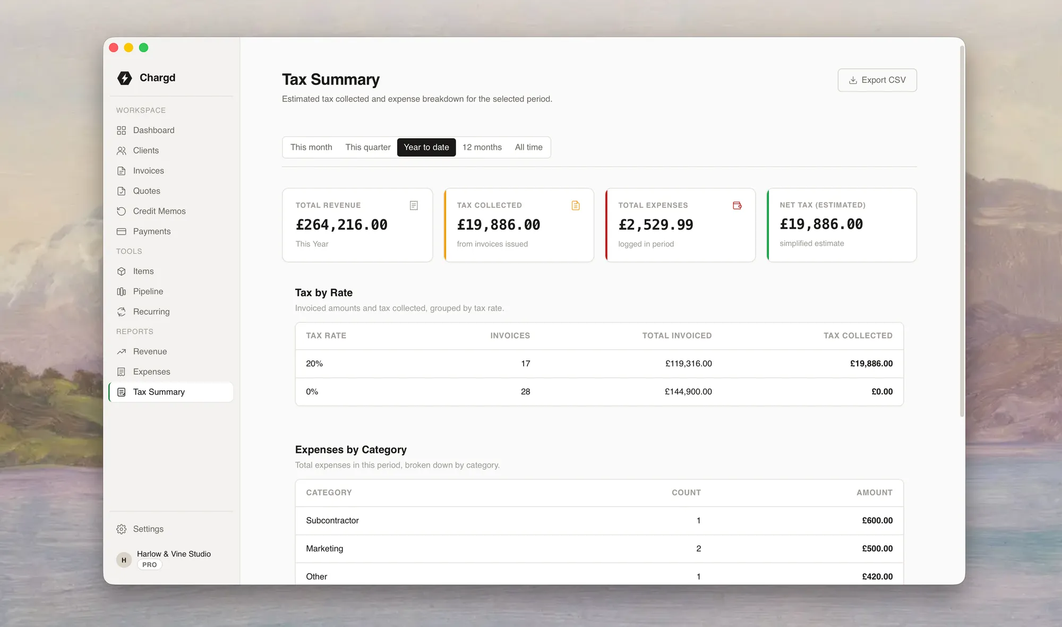Click the £500.00 marketing amount
1062x627 pixels.
(x=877, y=549)
